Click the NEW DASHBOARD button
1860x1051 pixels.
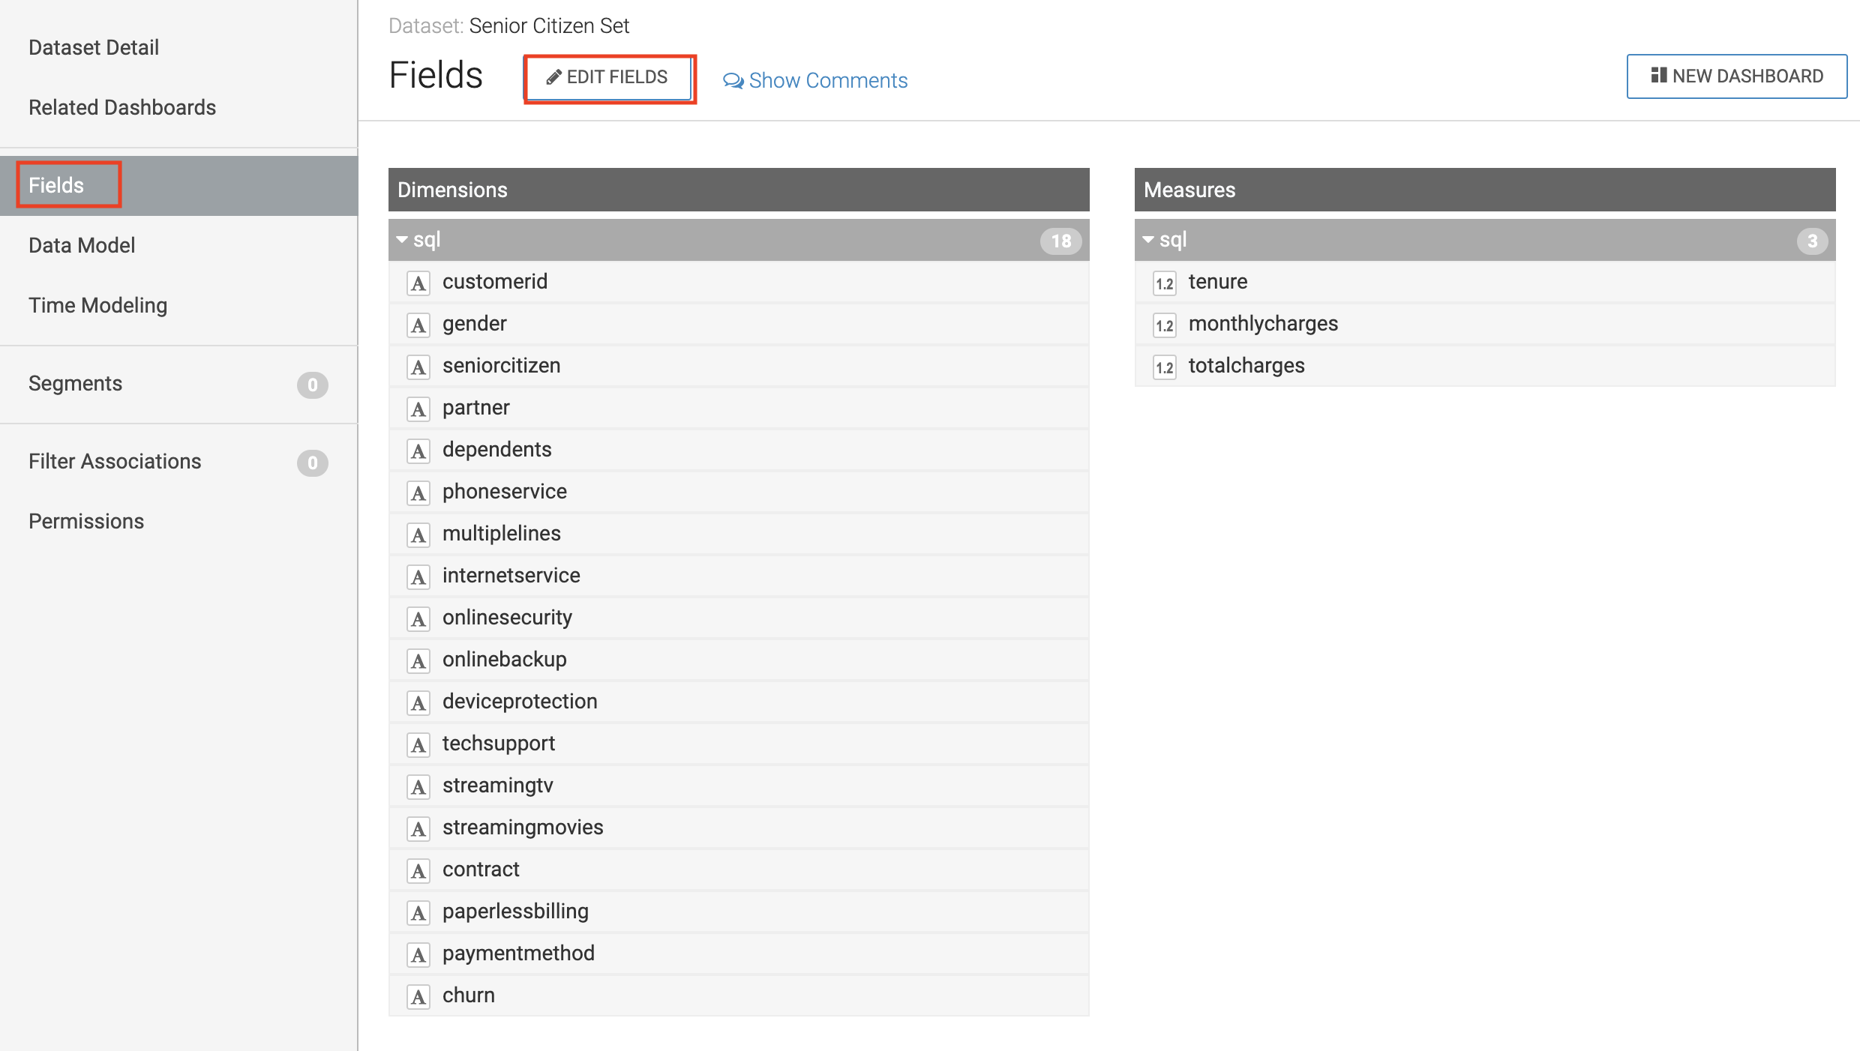pos(1736,76)
